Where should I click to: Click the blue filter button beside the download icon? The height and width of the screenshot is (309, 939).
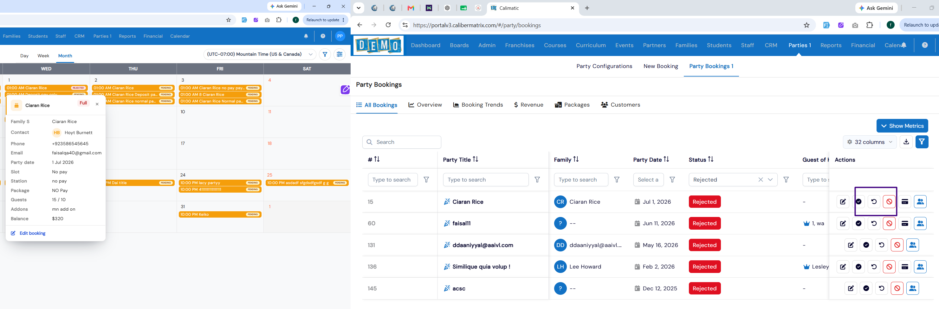(922, 142)
